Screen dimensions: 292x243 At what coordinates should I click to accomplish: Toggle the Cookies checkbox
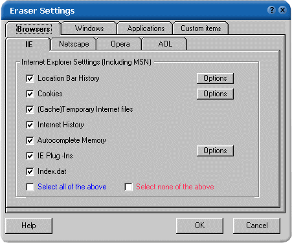(x=30, y=94)
